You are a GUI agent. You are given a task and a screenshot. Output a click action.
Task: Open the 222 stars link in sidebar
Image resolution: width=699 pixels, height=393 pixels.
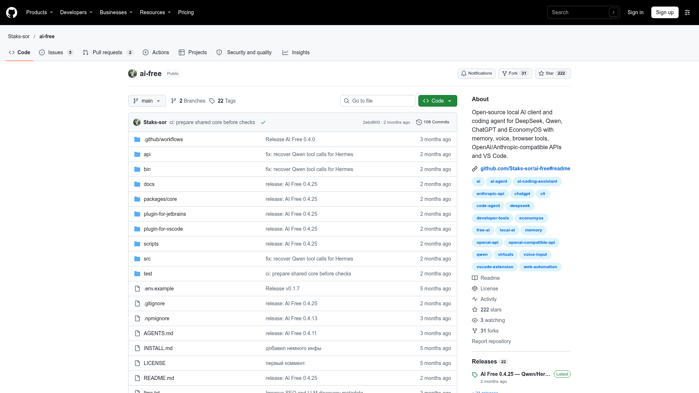point(487,310)
